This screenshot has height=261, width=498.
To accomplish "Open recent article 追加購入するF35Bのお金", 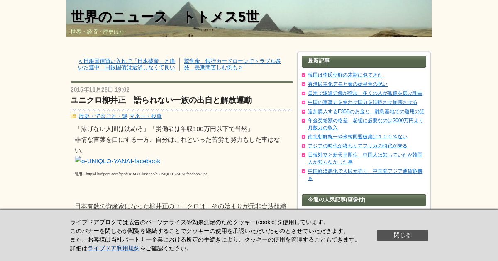I will coord(366,111).
